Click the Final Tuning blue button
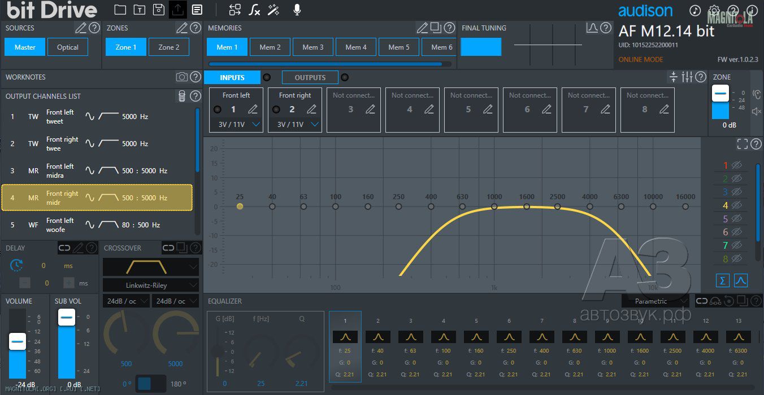 pos(481,47)
